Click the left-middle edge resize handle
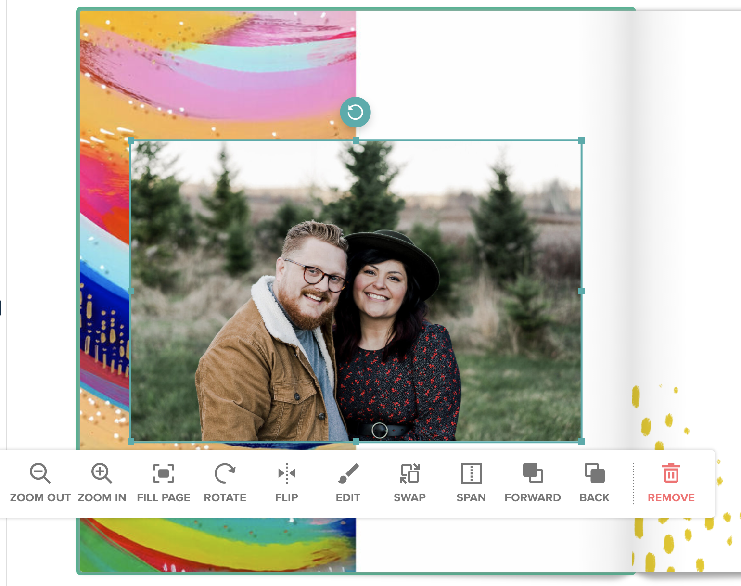This screenshot has width=741, height=586. [x=131, y=291]
